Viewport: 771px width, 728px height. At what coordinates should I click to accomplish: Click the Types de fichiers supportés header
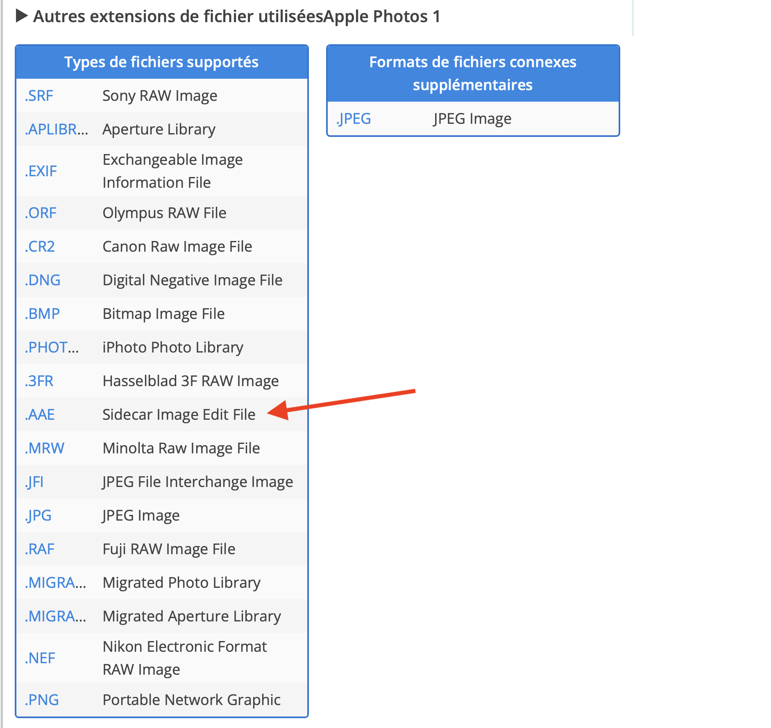pos(161,62)
